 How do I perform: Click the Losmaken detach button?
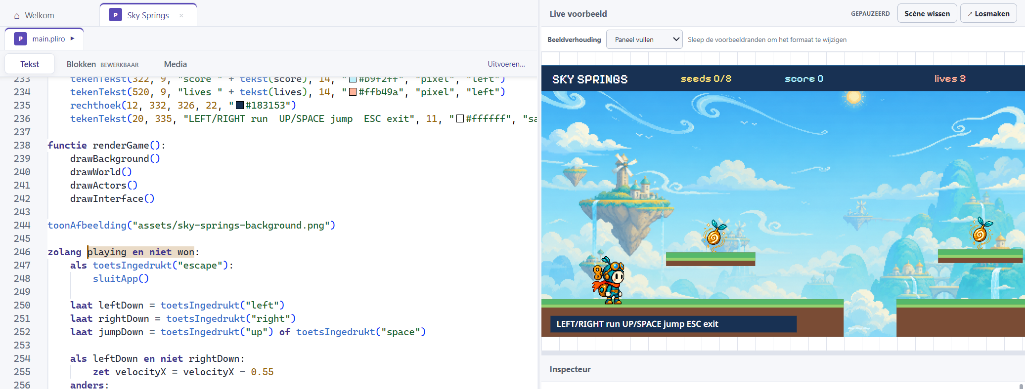[x=988, y=14]
